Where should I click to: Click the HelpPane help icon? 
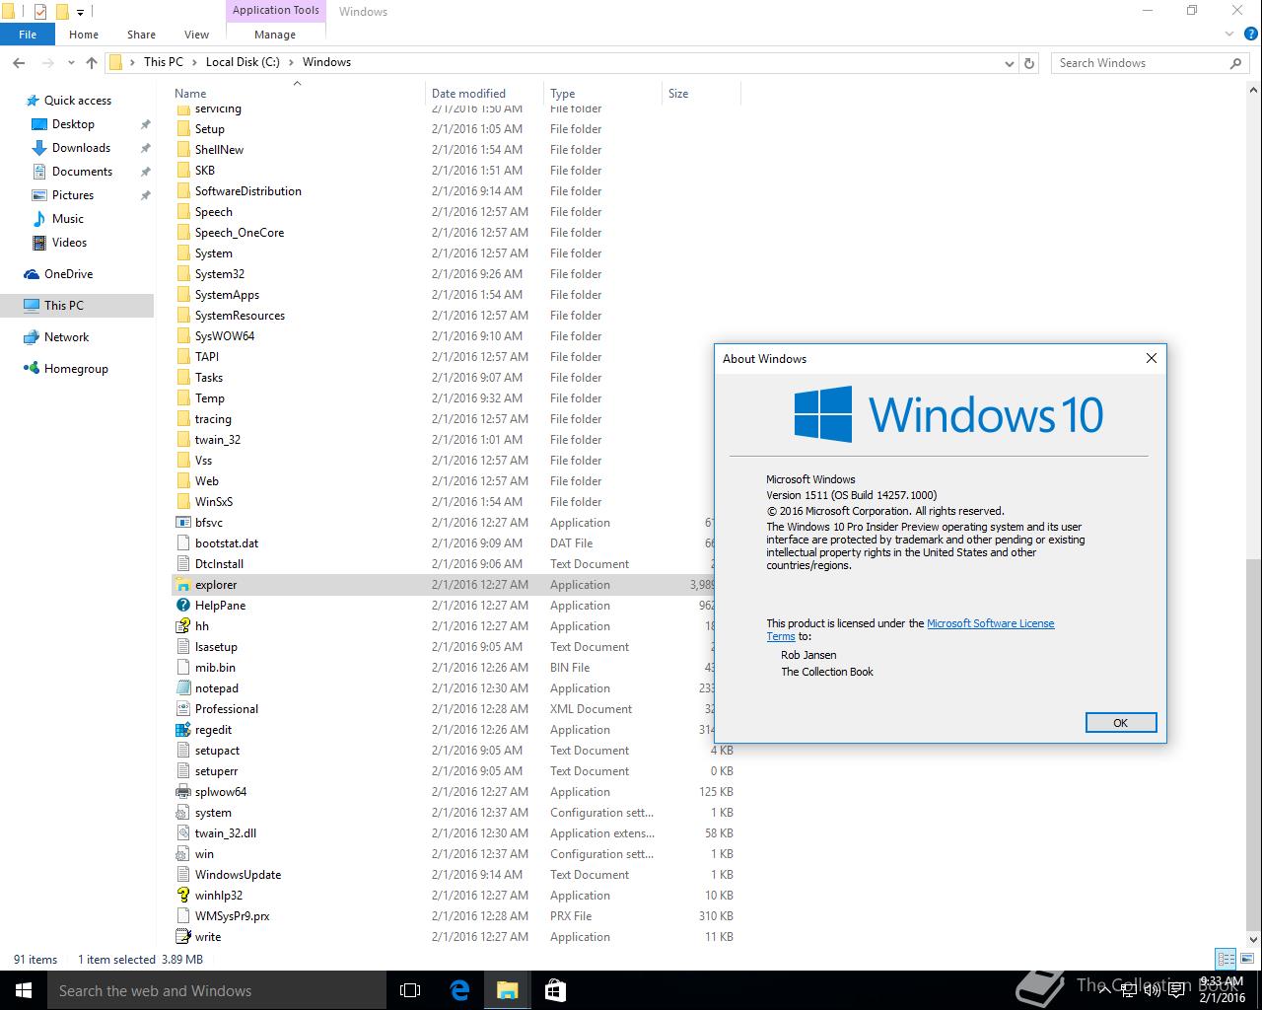182,606
